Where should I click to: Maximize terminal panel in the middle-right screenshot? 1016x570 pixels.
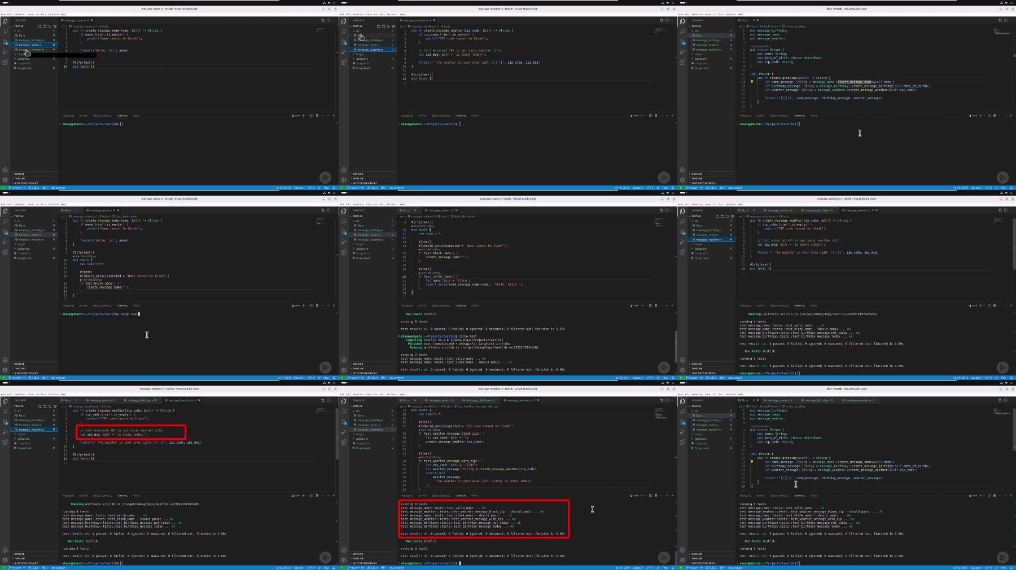pos(1005,306)
